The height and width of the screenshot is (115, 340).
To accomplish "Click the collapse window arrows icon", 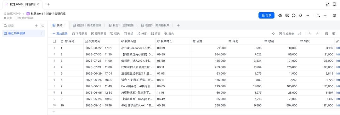I will tap(328, 4).
